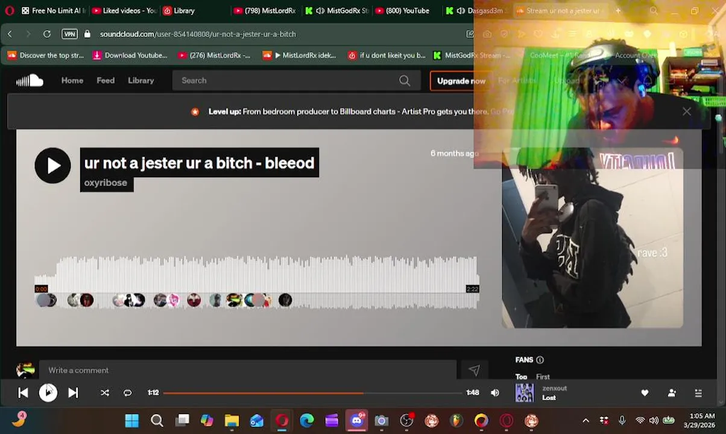Show info about FANS section

coord(540,360)
